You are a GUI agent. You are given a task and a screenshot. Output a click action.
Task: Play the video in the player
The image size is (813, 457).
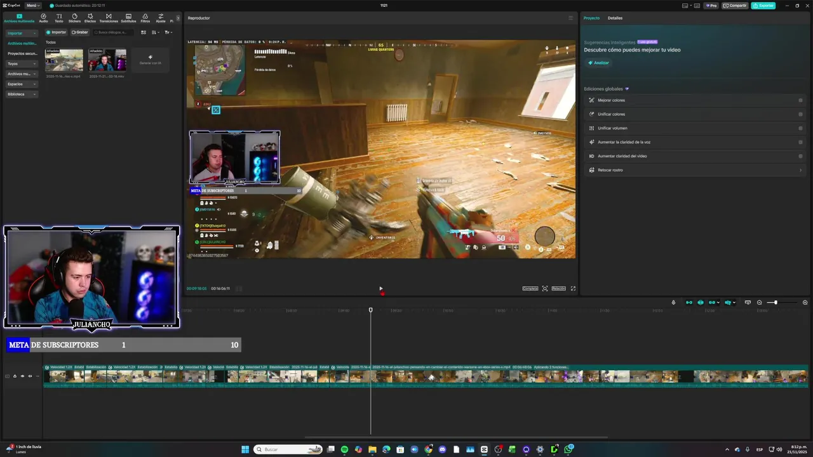click(381, 288)
